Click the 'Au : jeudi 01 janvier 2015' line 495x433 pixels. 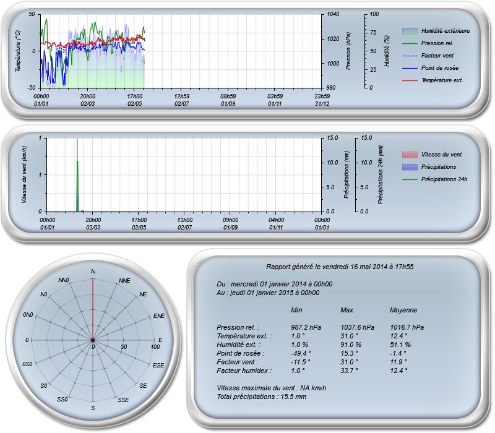(x=268, y=293)
